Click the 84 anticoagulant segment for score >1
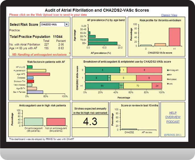195x160 pixels. [x=102, y=85]
